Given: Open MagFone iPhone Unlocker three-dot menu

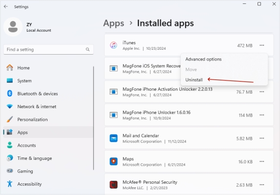Looking at the screenshot, I should pos(262,115).
